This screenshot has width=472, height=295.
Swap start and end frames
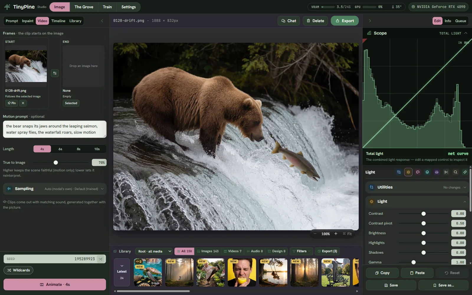[55, 73]
